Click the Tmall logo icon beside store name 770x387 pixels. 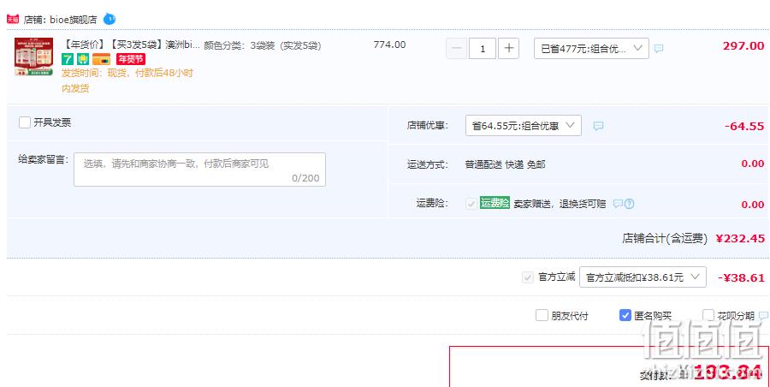tap(12, 19)
